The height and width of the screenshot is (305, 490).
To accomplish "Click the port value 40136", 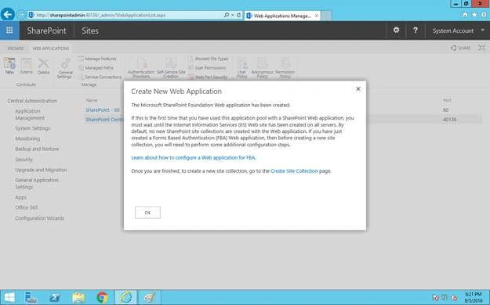I will pos(450,120).
